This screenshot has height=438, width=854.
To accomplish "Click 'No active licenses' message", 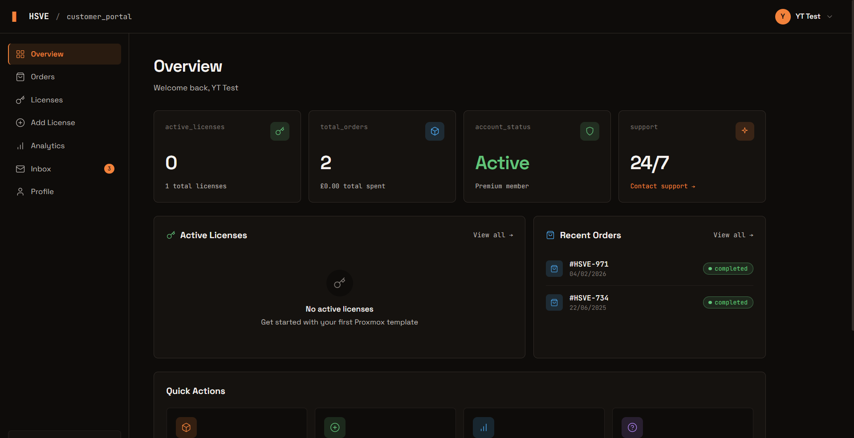I will point(339,309).
